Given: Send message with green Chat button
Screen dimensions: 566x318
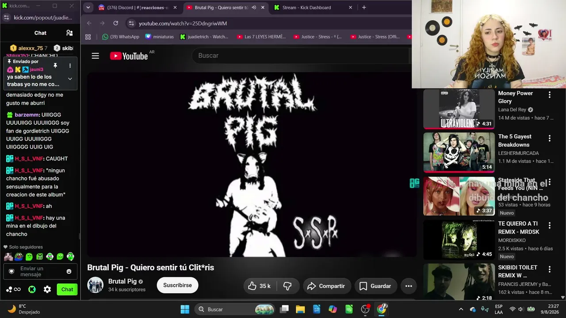Looking at the screenshot, I should pyautogui.click(x=67, y=289).
